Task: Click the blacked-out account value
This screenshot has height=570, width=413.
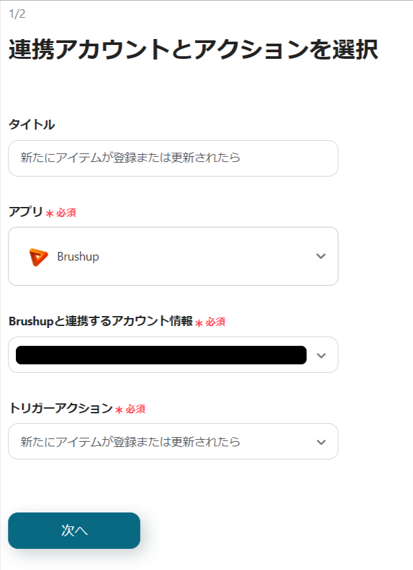Action: [x=161, y=356]
